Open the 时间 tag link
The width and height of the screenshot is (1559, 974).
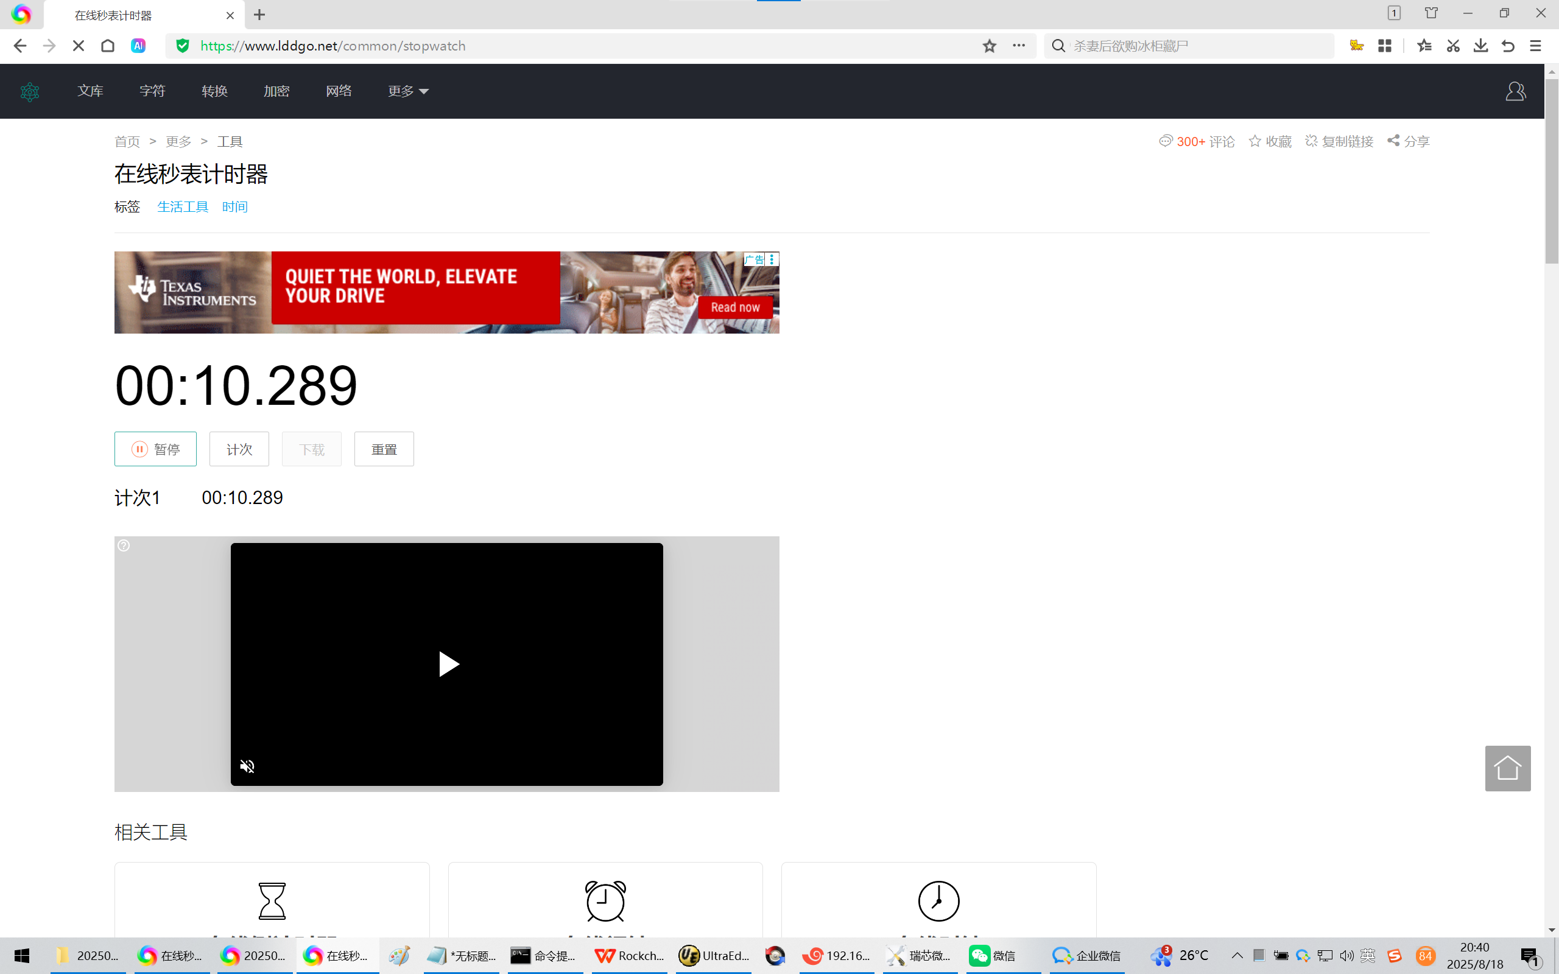234,207
